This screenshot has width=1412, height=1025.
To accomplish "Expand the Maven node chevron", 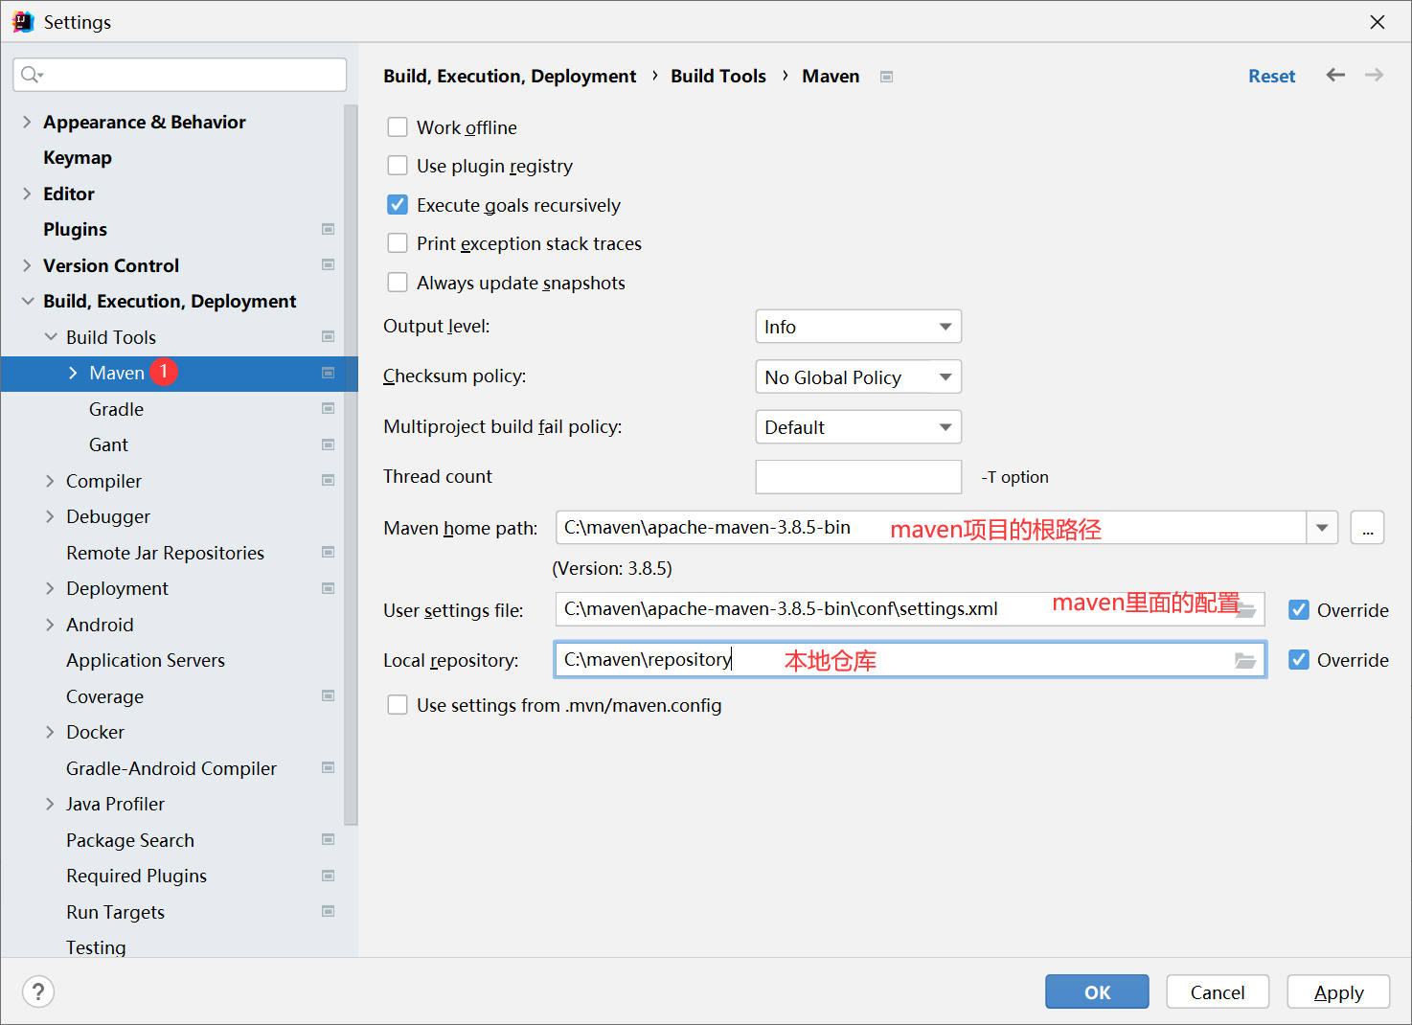I will pyautogui.click(x=73, y=373).
